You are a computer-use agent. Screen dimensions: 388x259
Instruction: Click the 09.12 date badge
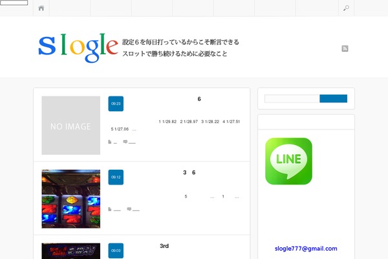click(x=116, y=177)
